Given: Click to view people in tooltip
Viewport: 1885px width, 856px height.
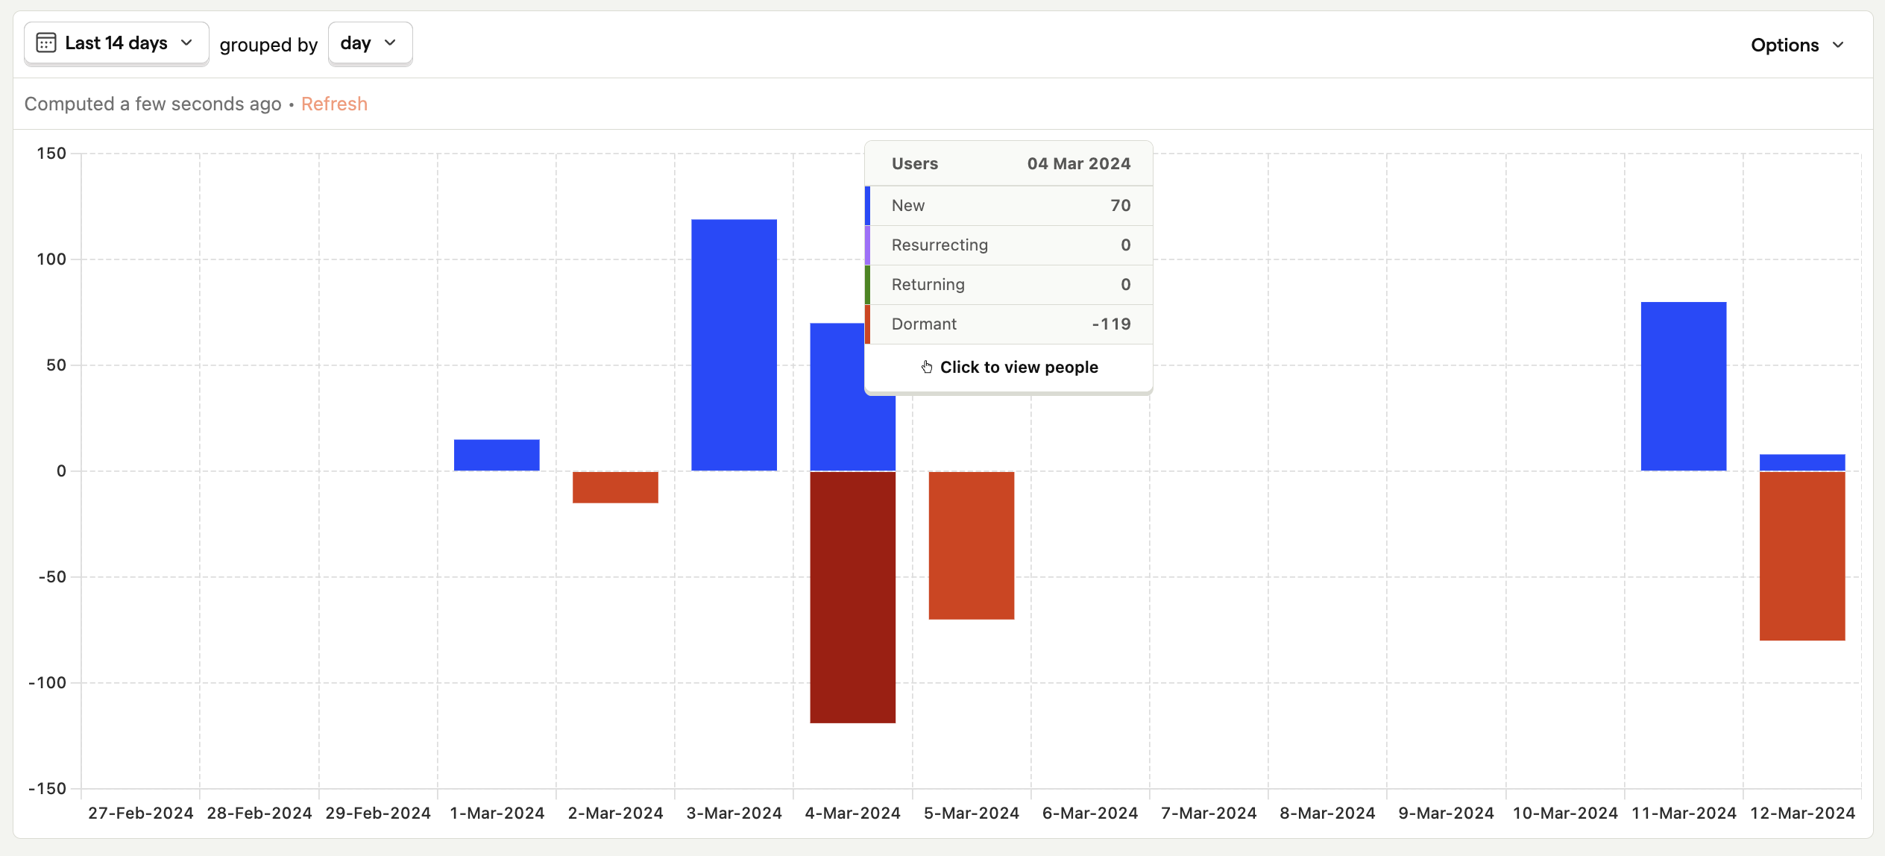Looking at the screenshot, I should pyautogui.click(x=1009, y=368).
